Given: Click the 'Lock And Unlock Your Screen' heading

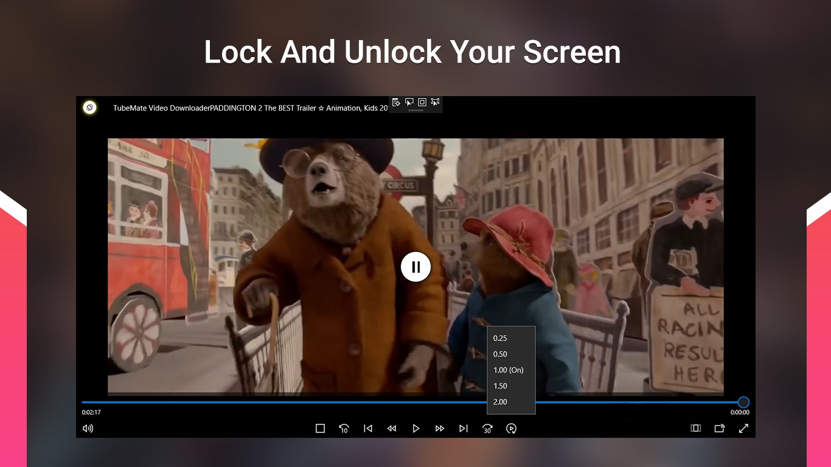Looking at the screenshot, I should [x=412, y=52].
